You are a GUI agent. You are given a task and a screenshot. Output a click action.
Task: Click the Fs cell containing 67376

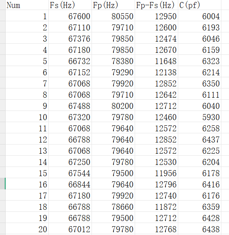click(70, 38)
